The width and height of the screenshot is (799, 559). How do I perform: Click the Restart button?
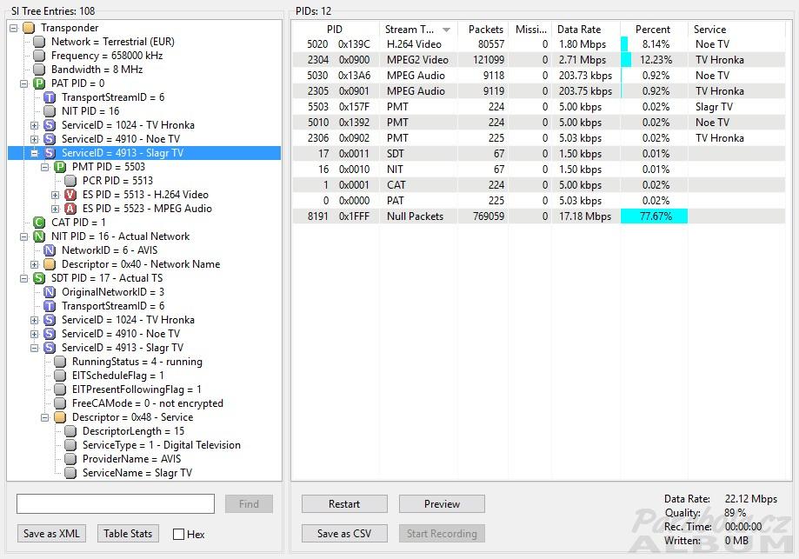click(344, 504)
